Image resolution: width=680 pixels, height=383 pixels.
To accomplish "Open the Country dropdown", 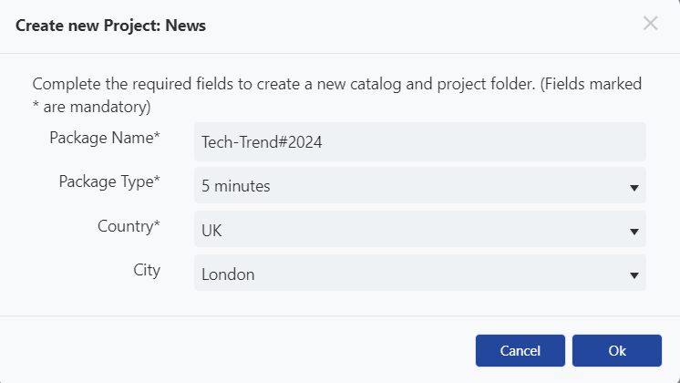I will click(420, 230).
